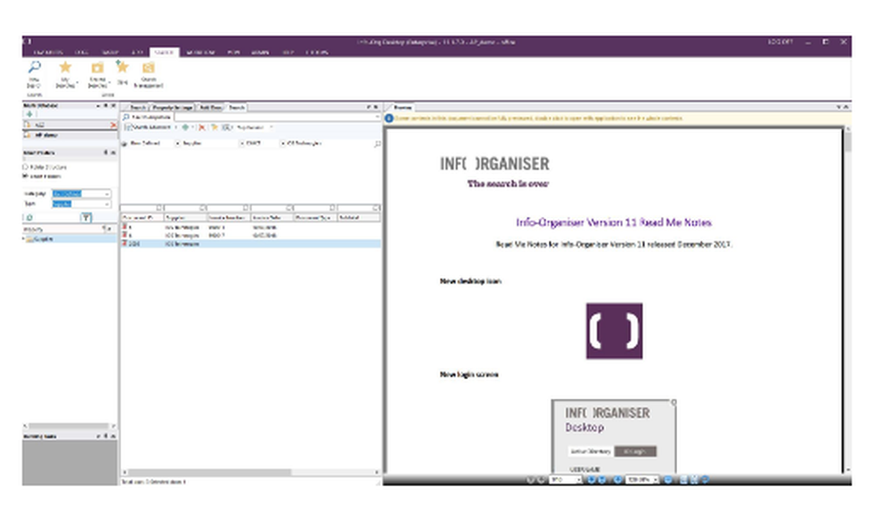Open Shared Searches folder icon in ribbon
Screen dimensions: 891x518
tap(97, 68)
